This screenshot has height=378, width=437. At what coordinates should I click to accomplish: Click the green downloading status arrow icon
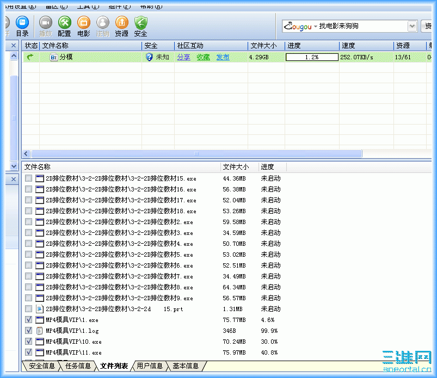click(x=30, y=57)
